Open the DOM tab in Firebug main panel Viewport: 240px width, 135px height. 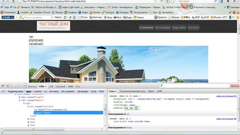(x=70, y=87)
